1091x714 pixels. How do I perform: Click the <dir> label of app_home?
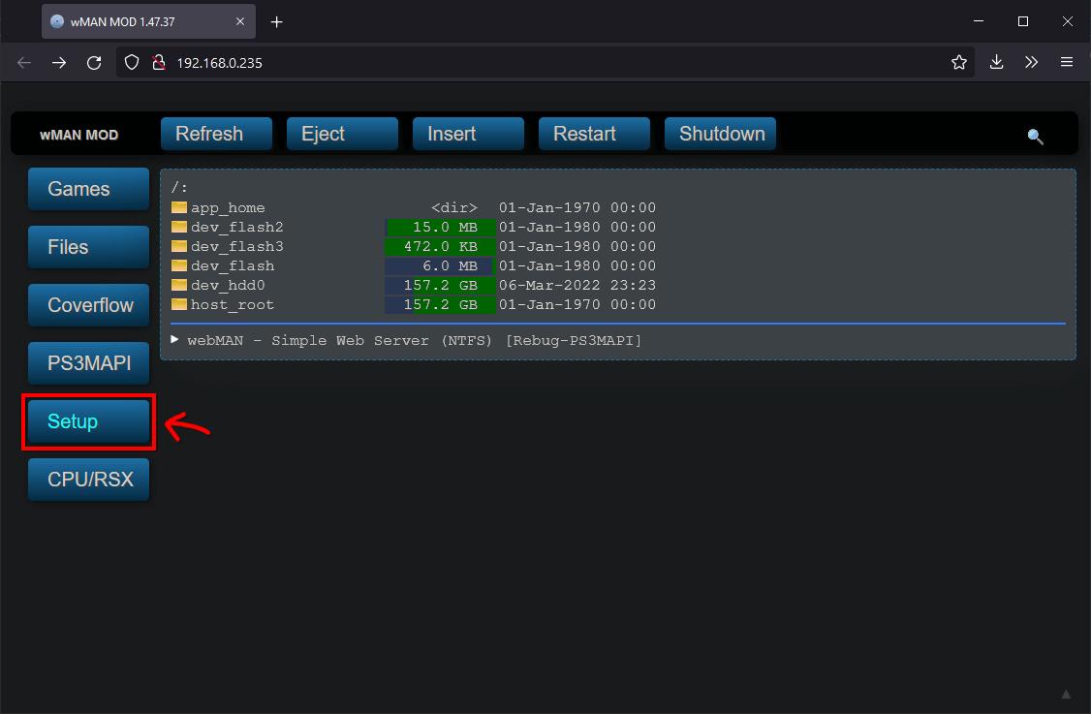454,207
